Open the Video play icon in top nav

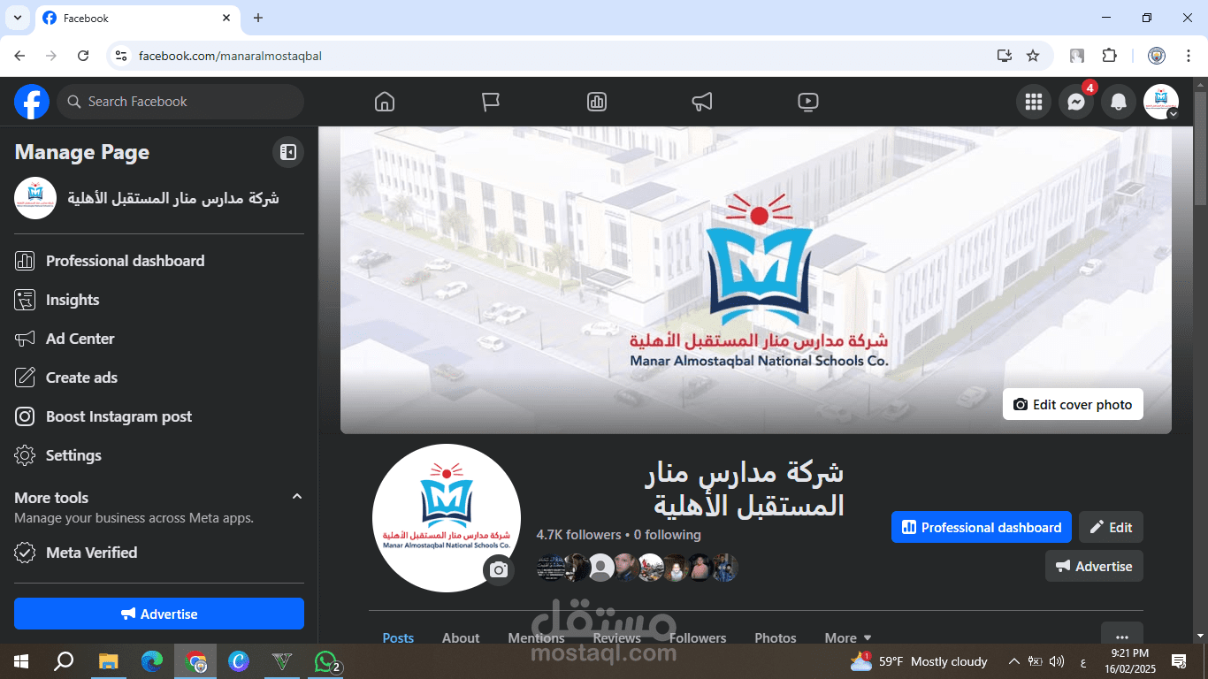pos(807,102)
